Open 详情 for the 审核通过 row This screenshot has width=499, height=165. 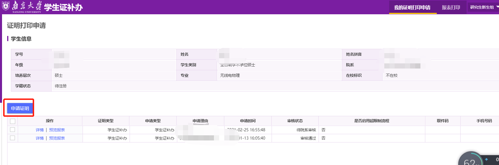tap(40, 138)
